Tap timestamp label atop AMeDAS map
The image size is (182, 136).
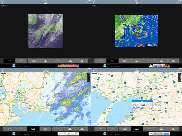94,74
